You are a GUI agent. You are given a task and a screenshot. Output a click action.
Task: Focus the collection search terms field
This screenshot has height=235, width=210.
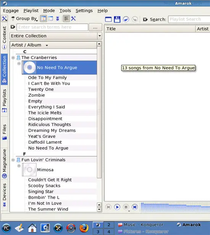click(x=52, y=27)
